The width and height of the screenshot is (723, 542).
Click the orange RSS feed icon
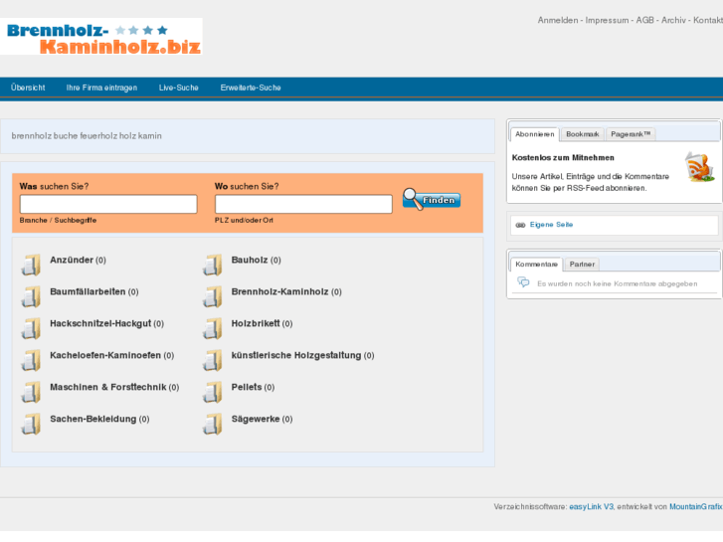699,167
